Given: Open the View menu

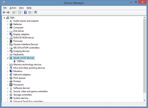Looking at the screenshot, I should (22, 8).
